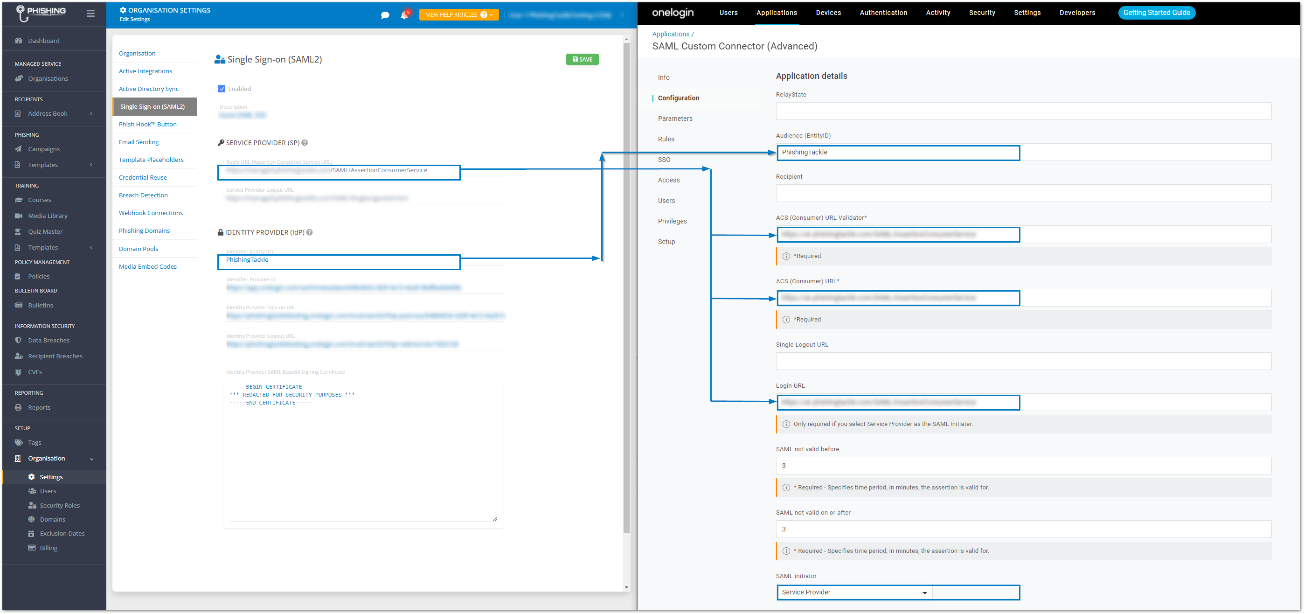The width and height of the screenshot is (1304, 614).
Task: Click the Tags icon in sidebar
Action: [19, 443]
